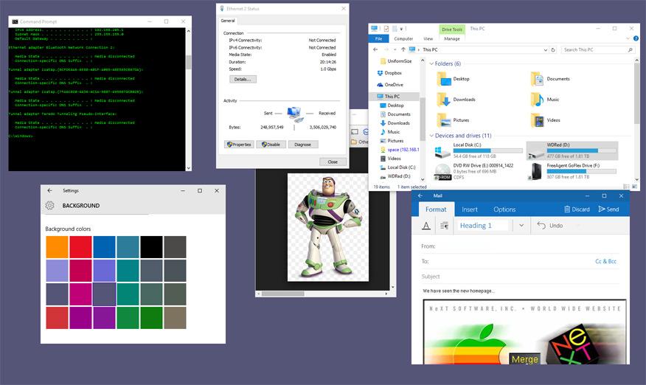Click the gear icon beside BACKGROUND heading

[x=50, y=205]
